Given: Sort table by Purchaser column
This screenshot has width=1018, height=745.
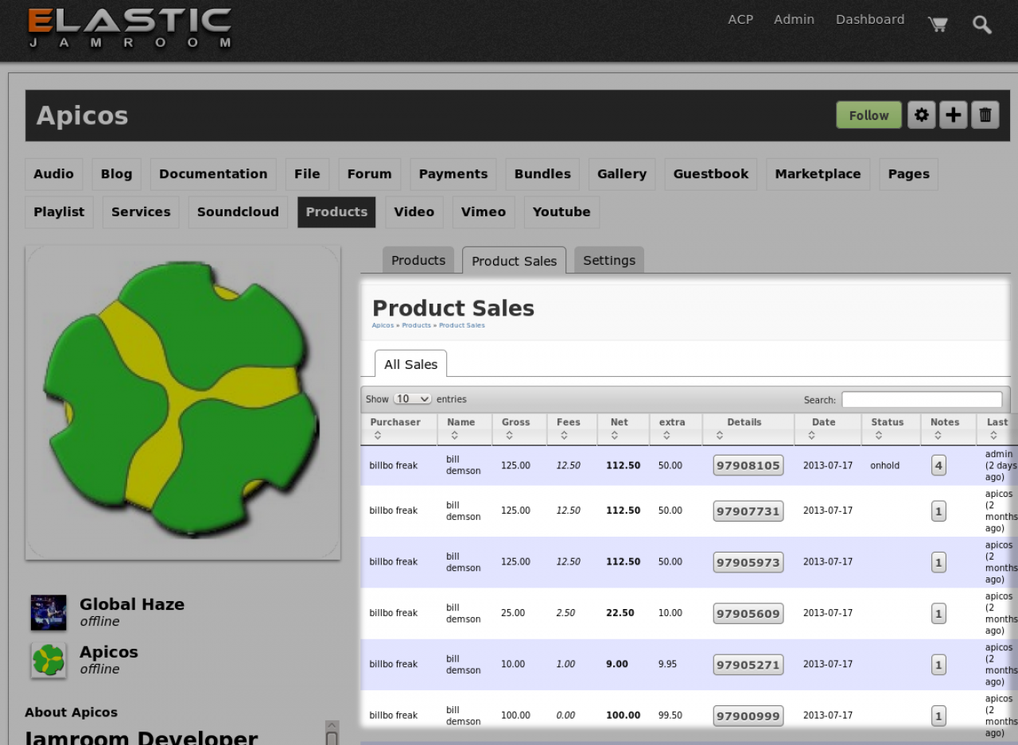Looking at the screenshot, I should (395, 429).
